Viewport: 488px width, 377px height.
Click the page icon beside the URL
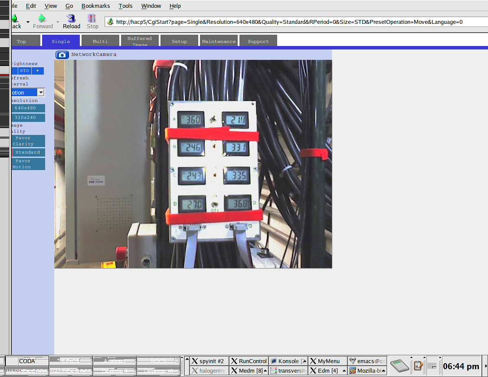110,22
